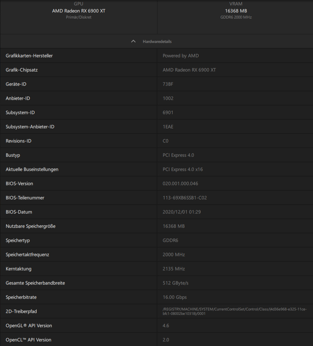
Task: Select the registry path under 2D-Treiberpfad
Action: (x=235, y=312)
